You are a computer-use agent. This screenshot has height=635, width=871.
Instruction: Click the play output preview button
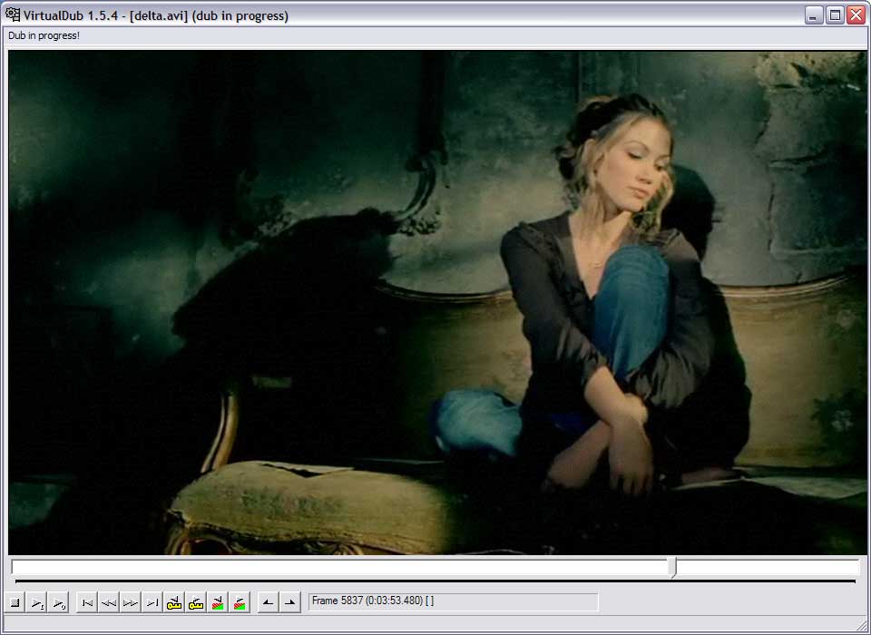59,602
